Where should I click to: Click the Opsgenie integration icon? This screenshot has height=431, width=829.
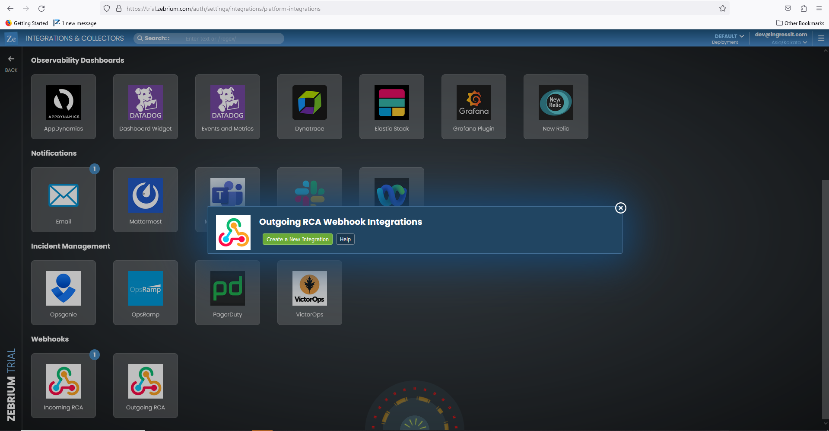[64, 288]
